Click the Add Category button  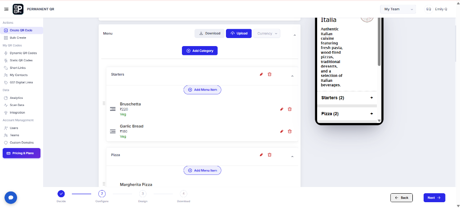pos(200,51)
